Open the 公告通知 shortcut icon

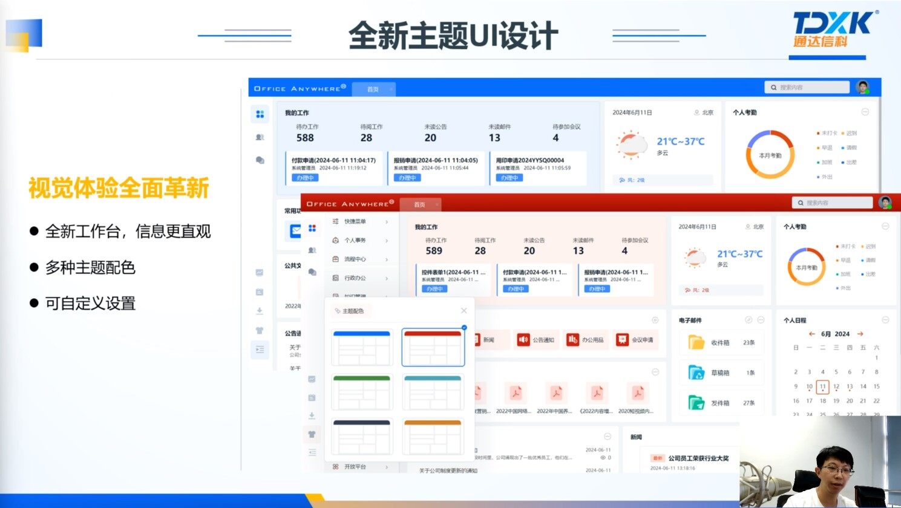tap(523, 340)
